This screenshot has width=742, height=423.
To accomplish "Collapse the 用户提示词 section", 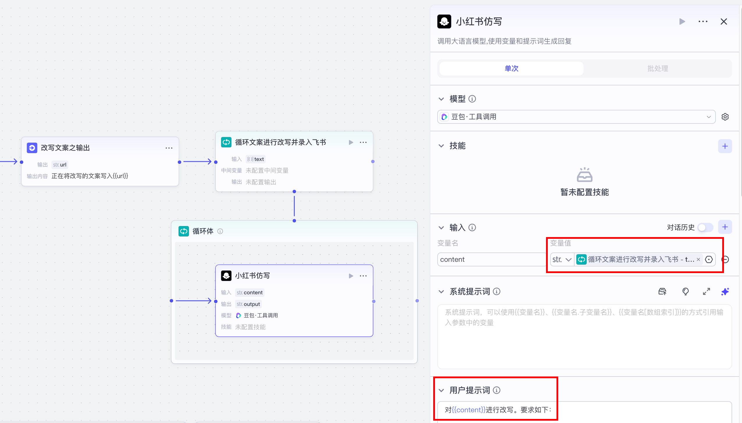I will click(x=441, y=390).
